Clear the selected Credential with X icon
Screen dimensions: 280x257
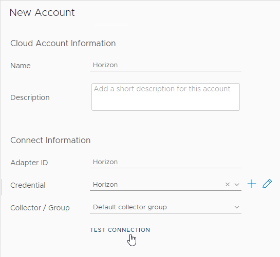pos(227,184)
